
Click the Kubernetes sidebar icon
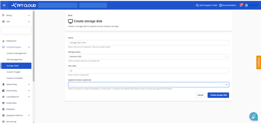click(x=3, y=103)
